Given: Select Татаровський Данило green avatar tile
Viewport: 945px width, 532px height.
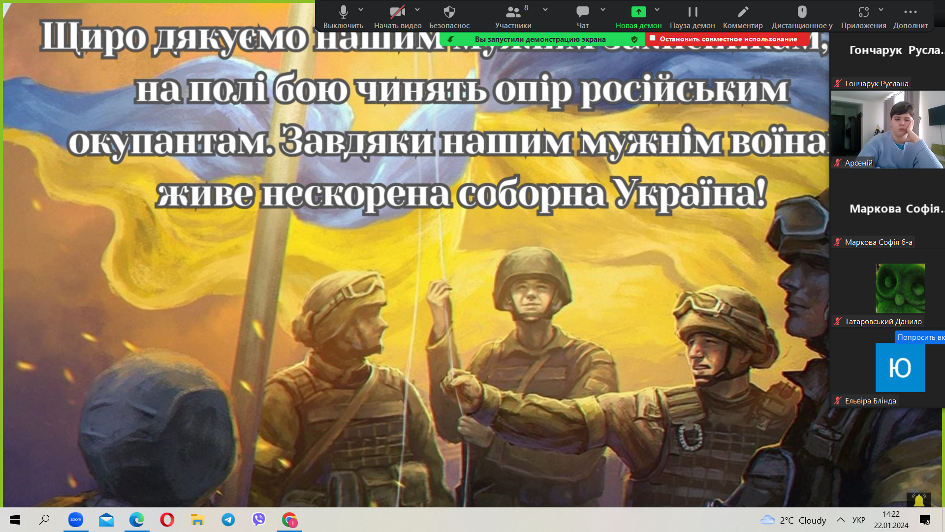Looking at the screenshot, I should pos(900,288).
